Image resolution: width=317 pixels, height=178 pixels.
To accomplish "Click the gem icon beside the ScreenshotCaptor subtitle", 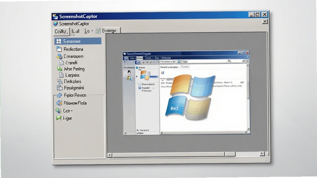I will pyautogui.click(x=55, y=24).
